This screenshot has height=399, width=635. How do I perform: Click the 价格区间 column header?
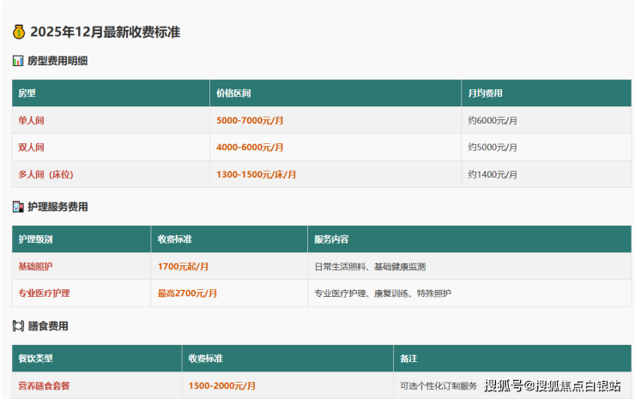click(233, 93)
